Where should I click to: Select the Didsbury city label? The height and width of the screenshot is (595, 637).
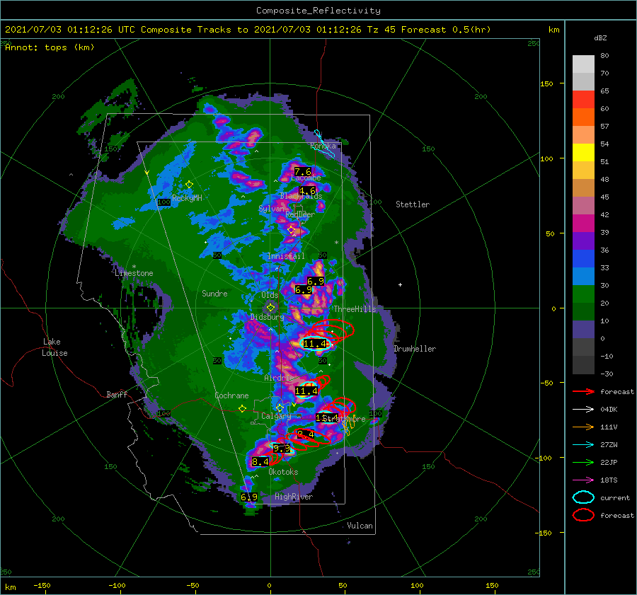(267, 317)
